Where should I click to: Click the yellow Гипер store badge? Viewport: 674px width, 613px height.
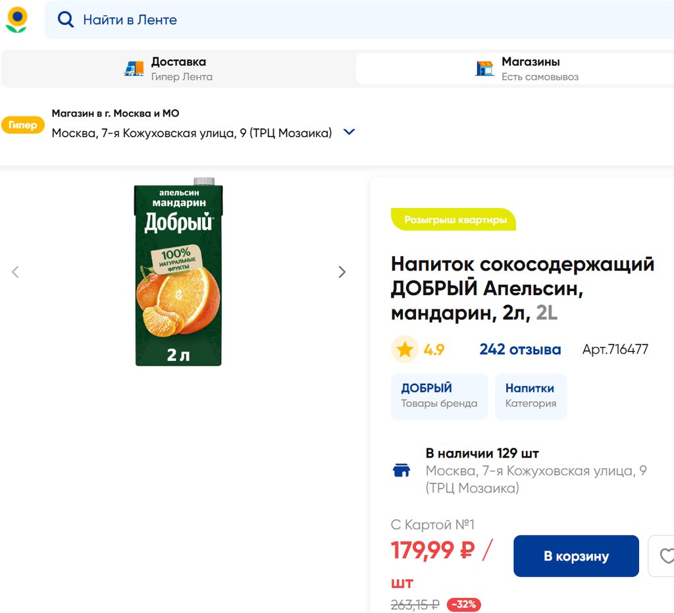23,125
